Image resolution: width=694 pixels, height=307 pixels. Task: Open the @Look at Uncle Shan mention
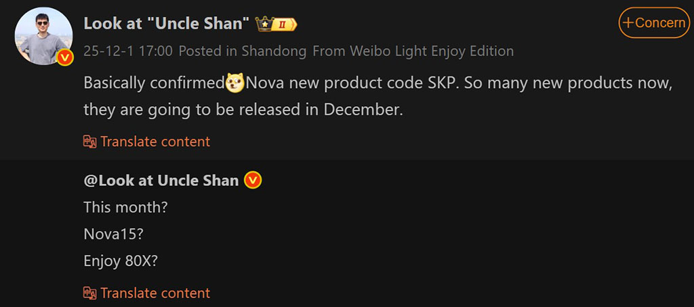point(161,181)
